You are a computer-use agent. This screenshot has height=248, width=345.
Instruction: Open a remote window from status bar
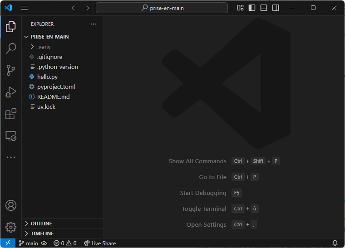coord(8,243)
